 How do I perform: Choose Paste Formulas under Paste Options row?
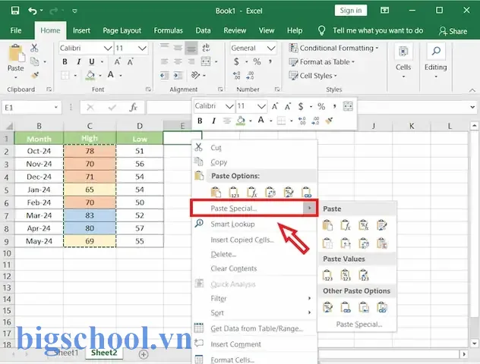click(252, 193)
